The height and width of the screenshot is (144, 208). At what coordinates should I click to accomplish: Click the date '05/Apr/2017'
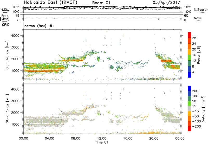pyautogui.click(x=166, y=3)
